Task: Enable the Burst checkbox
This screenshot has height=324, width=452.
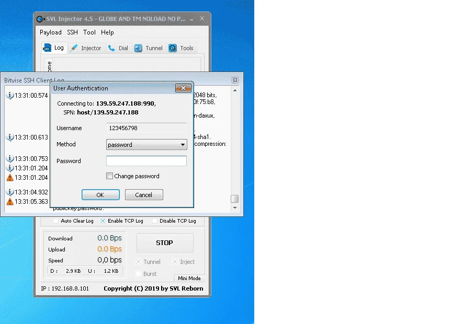Action: coord(138,274)
